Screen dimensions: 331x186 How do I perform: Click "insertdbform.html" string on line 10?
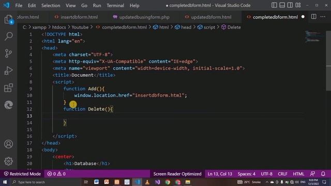[x=158, y=95]
